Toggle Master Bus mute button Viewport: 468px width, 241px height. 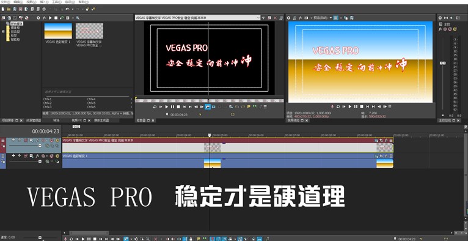pos(450,29)
